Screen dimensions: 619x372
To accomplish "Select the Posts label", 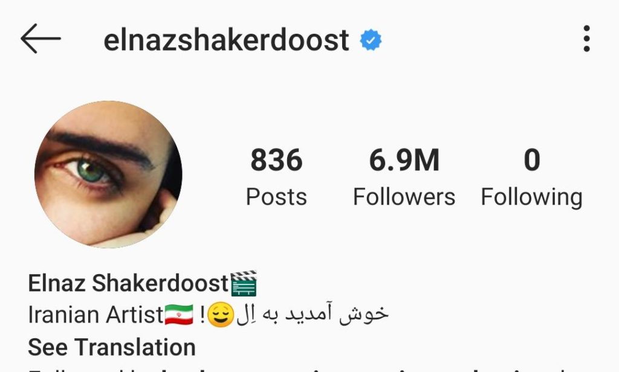I will (276, 196).
